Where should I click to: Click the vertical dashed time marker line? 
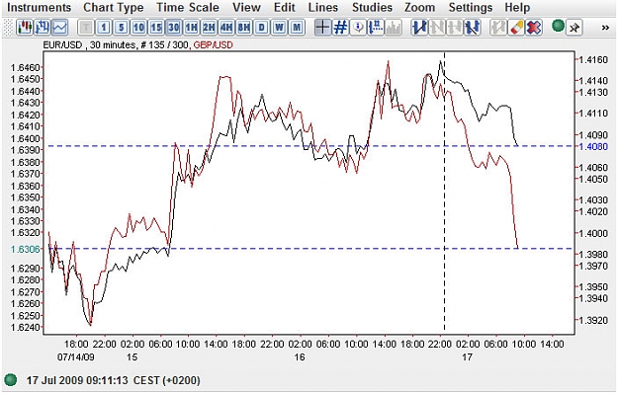click(x=445, y=193)
